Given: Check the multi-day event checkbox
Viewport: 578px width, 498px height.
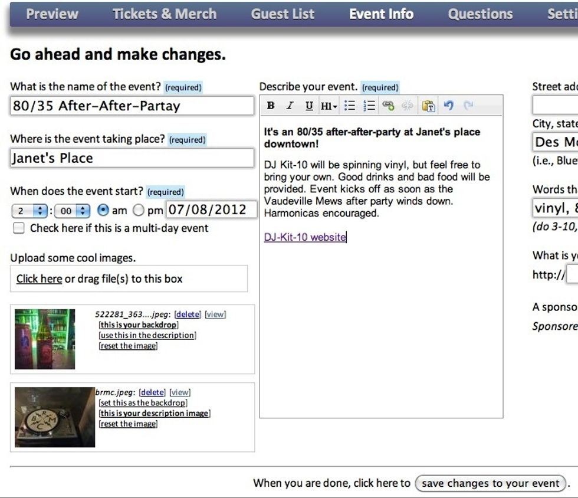Looking at the screenshot, I should [19, 228].
